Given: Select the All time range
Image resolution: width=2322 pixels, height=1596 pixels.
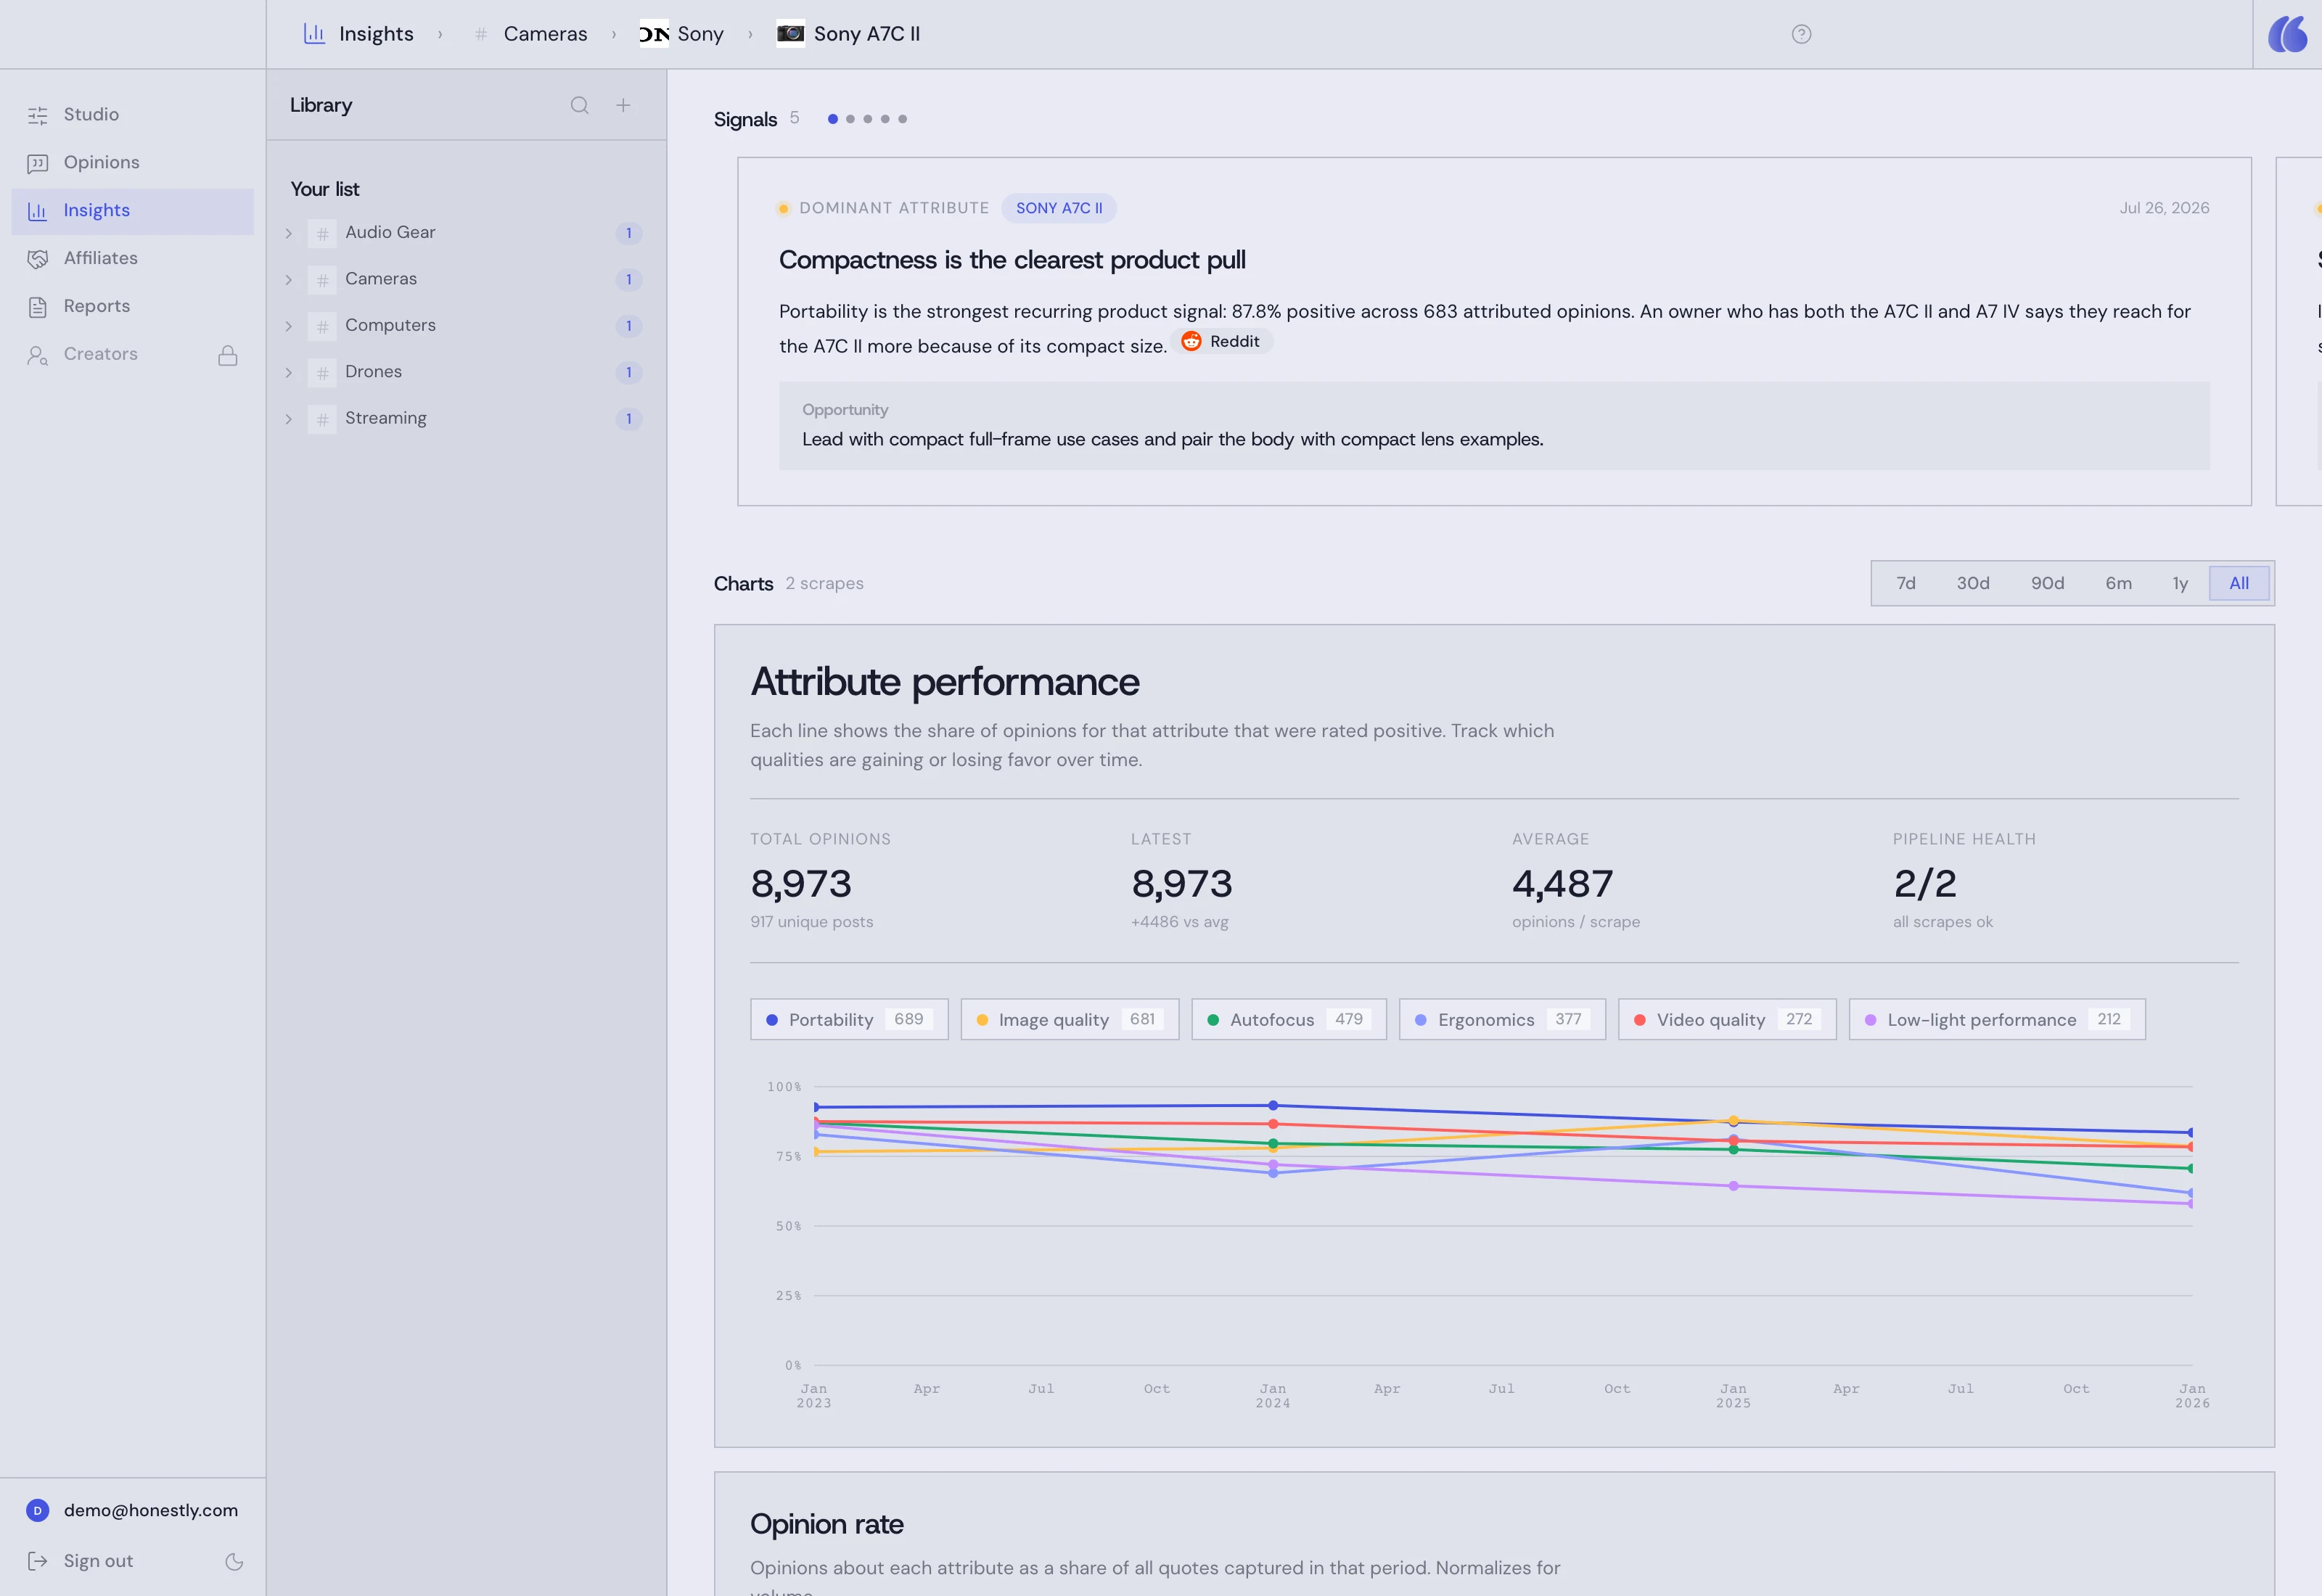Looking at the screenshot, I should click(2239, 583).
